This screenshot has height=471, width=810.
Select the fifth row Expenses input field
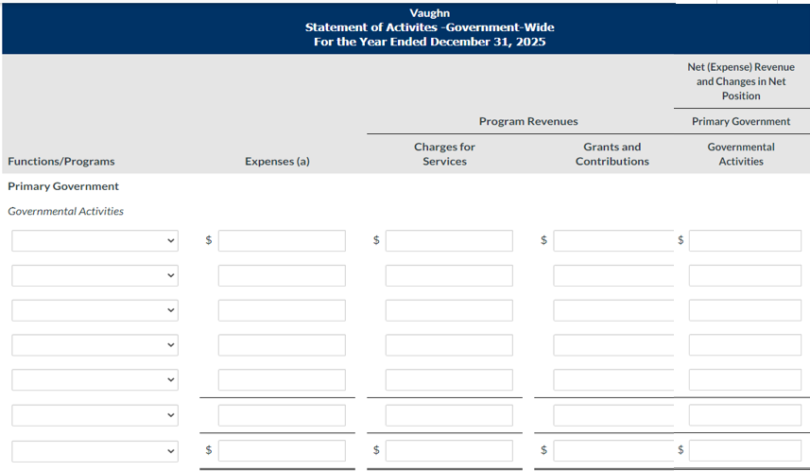[282, 379]
